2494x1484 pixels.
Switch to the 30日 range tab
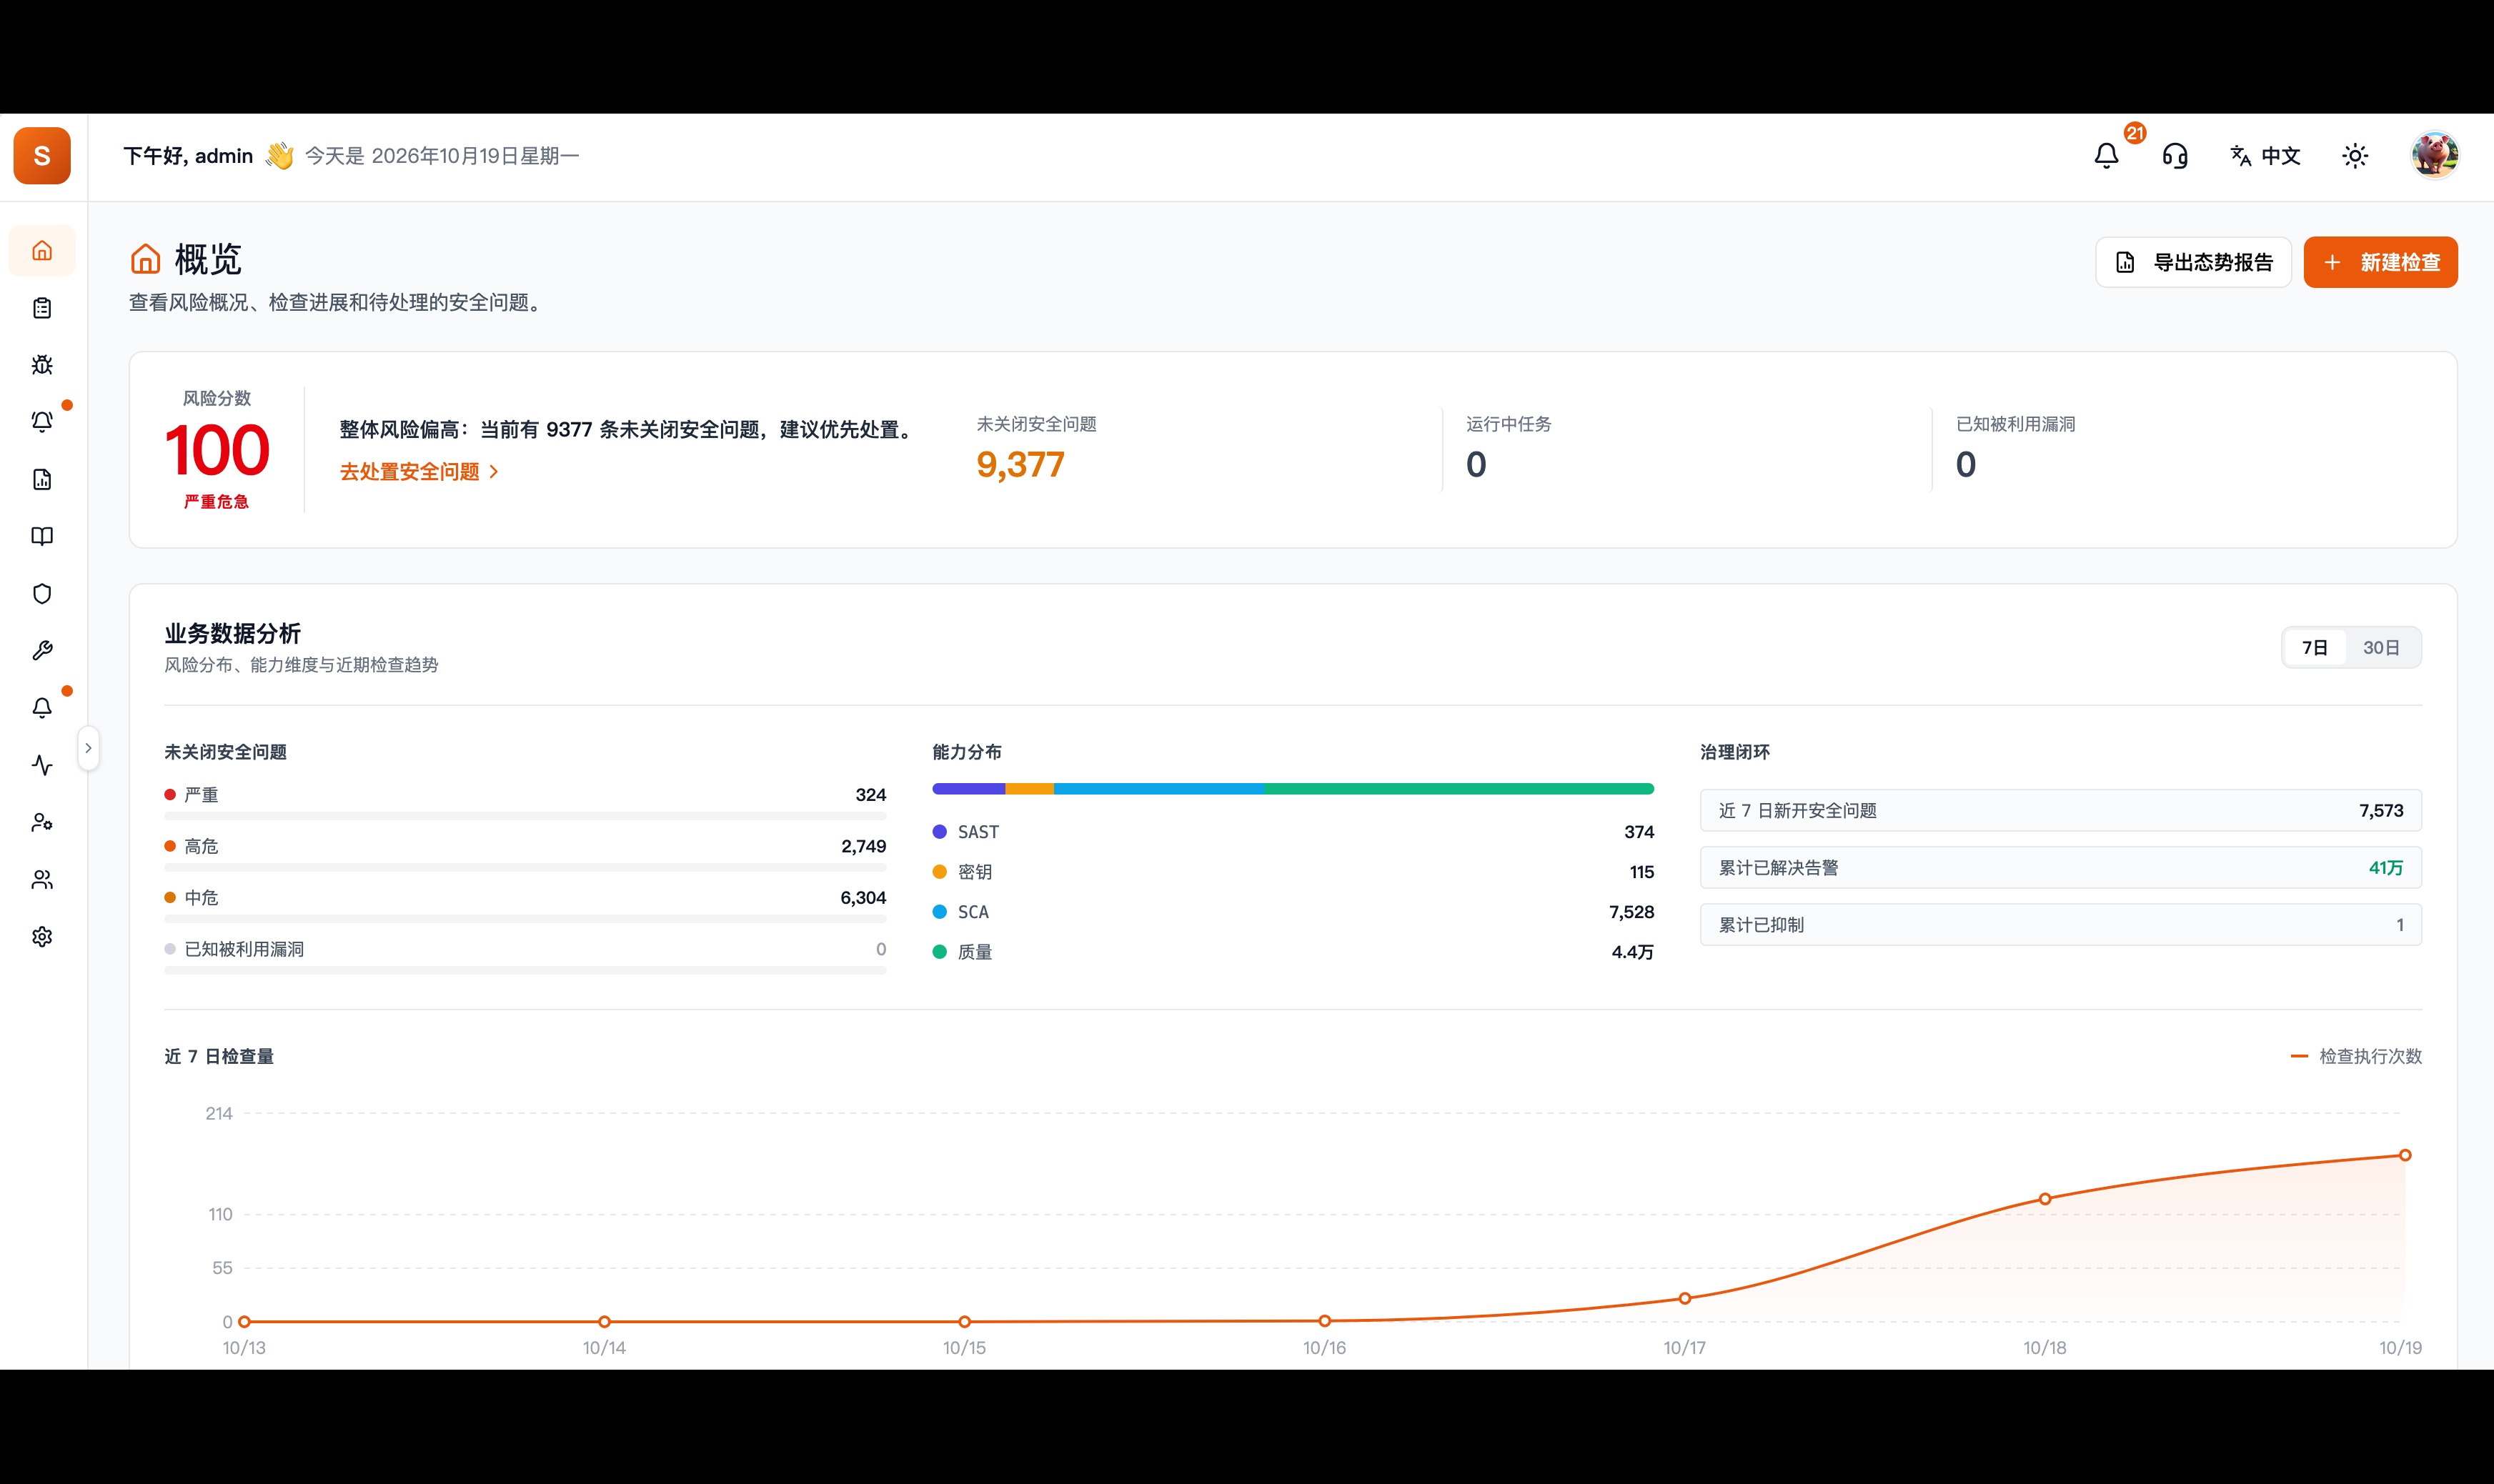coord(2381,648)
